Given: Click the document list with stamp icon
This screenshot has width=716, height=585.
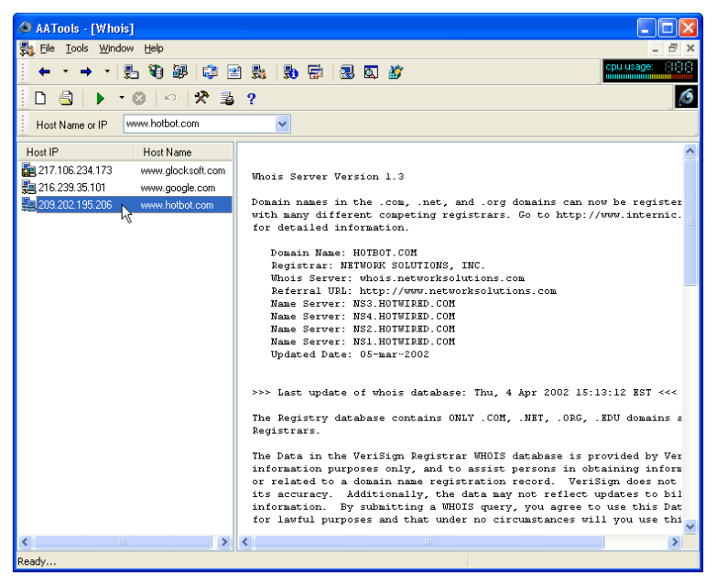Looking at the screenshot, I should pyautogui.click(x=227, y=98).
